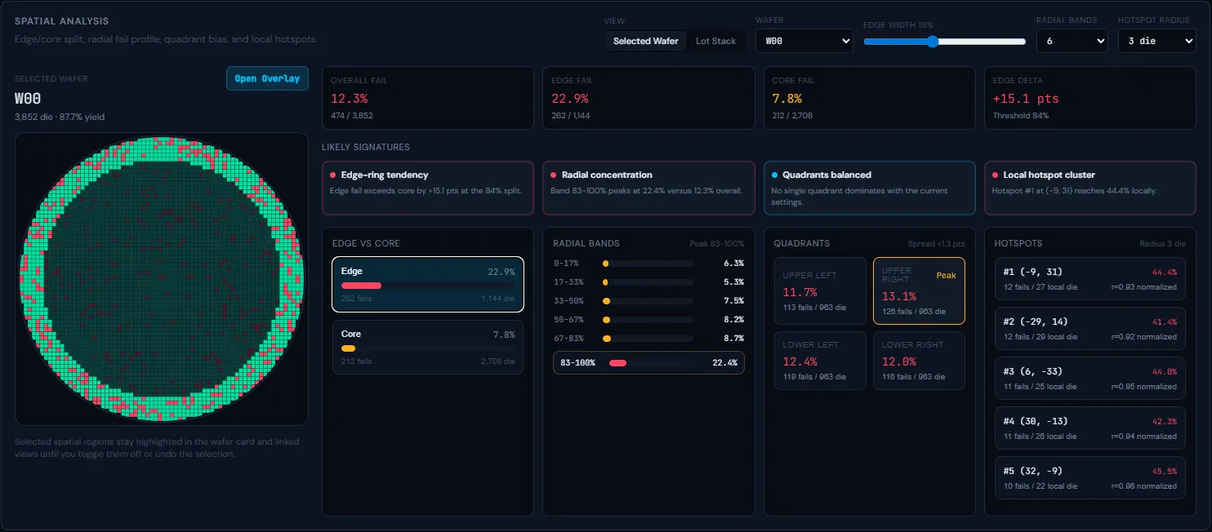Toggle the 83-100% radial band row
This screenshot has height=532, width=1212.
(x=648, y=362)
